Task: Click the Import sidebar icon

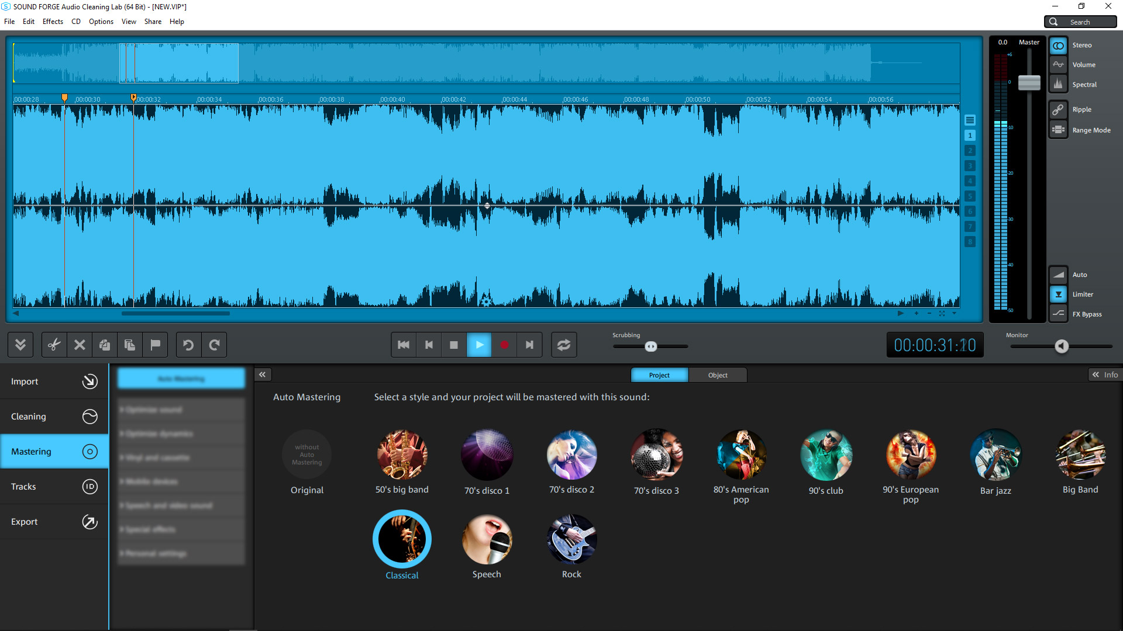Action: (x=89, y=381)
